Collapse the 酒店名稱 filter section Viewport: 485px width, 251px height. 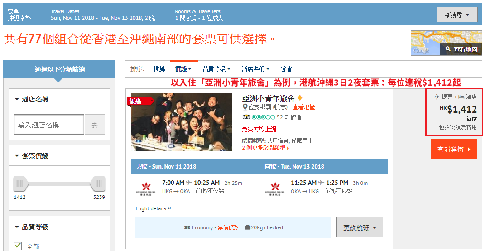(x=32, y=99)
